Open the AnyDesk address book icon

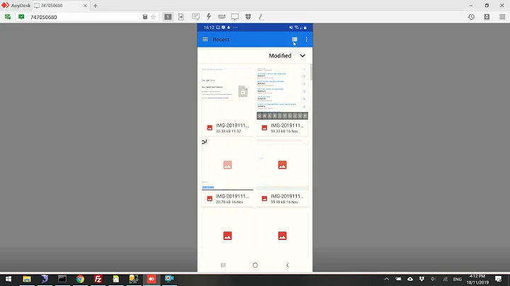pos(487,17)
